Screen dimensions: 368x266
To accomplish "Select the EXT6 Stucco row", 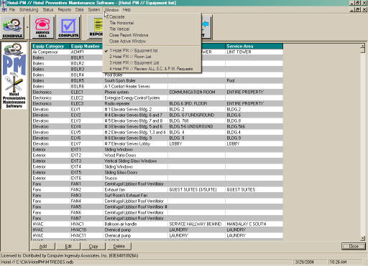I will [x=157, y=178].
